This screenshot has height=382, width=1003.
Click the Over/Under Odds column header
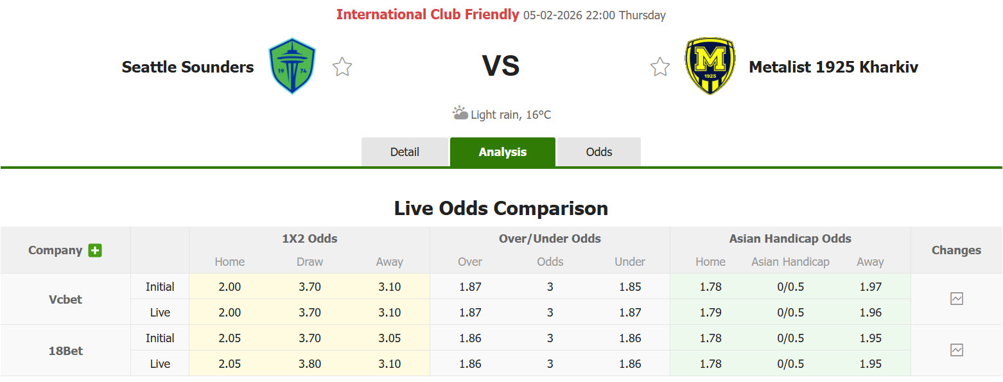(550, 239)
